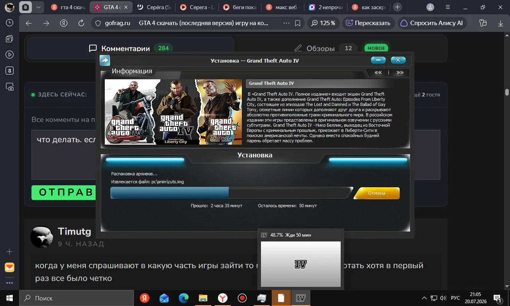Go forward to the next page
The image size is (510, 306).
coord(46,23)
